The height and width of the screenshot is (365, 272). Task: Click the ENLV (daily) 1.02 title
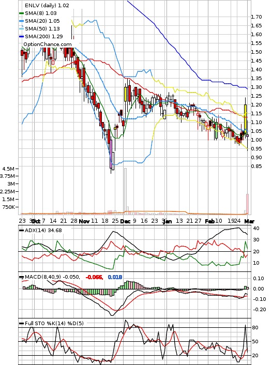47,5
